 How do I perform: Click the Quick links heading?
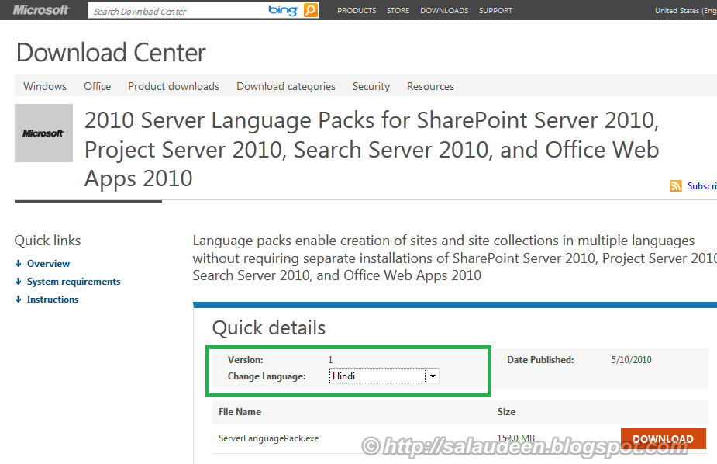coord(47,241)
